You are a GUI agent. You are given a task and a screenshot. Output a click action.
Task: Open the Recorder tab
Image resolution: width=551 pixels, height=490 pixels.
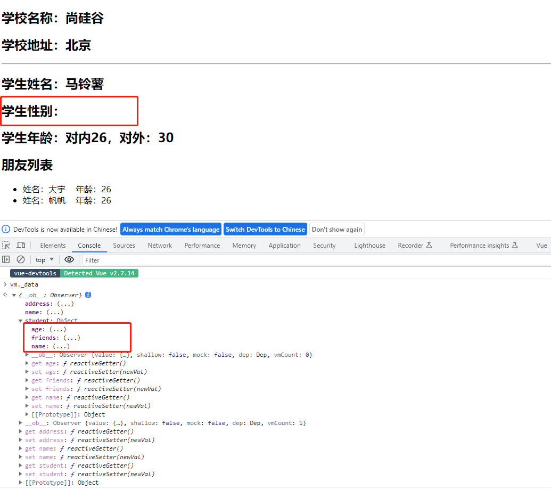click(415, 246)
